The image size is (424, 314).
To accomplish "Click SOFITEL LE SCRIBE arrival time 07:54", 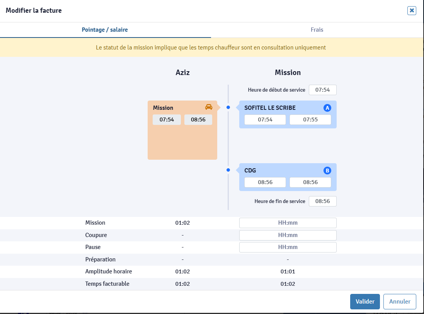I will (265, 120).
